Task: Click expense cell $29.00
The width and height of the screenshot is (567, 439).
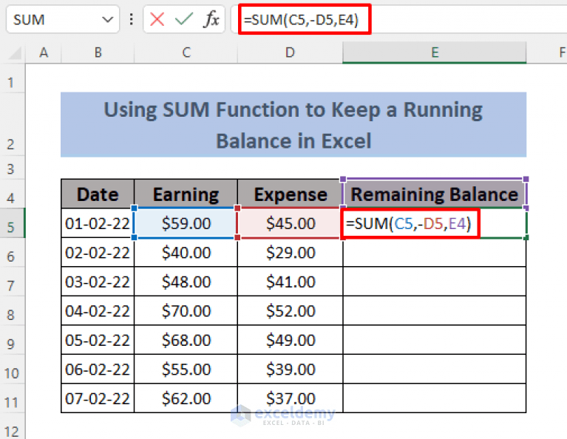Action: 290,253
